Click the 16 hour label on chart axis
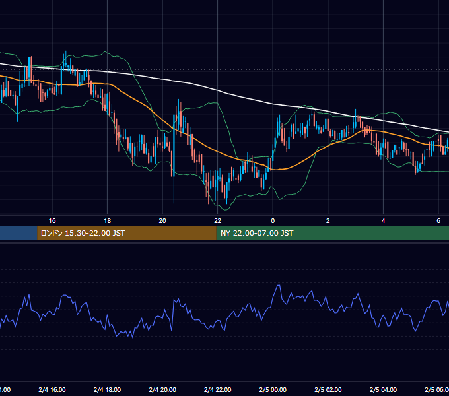This screenshot has width=449, height=396. [52, 221]
